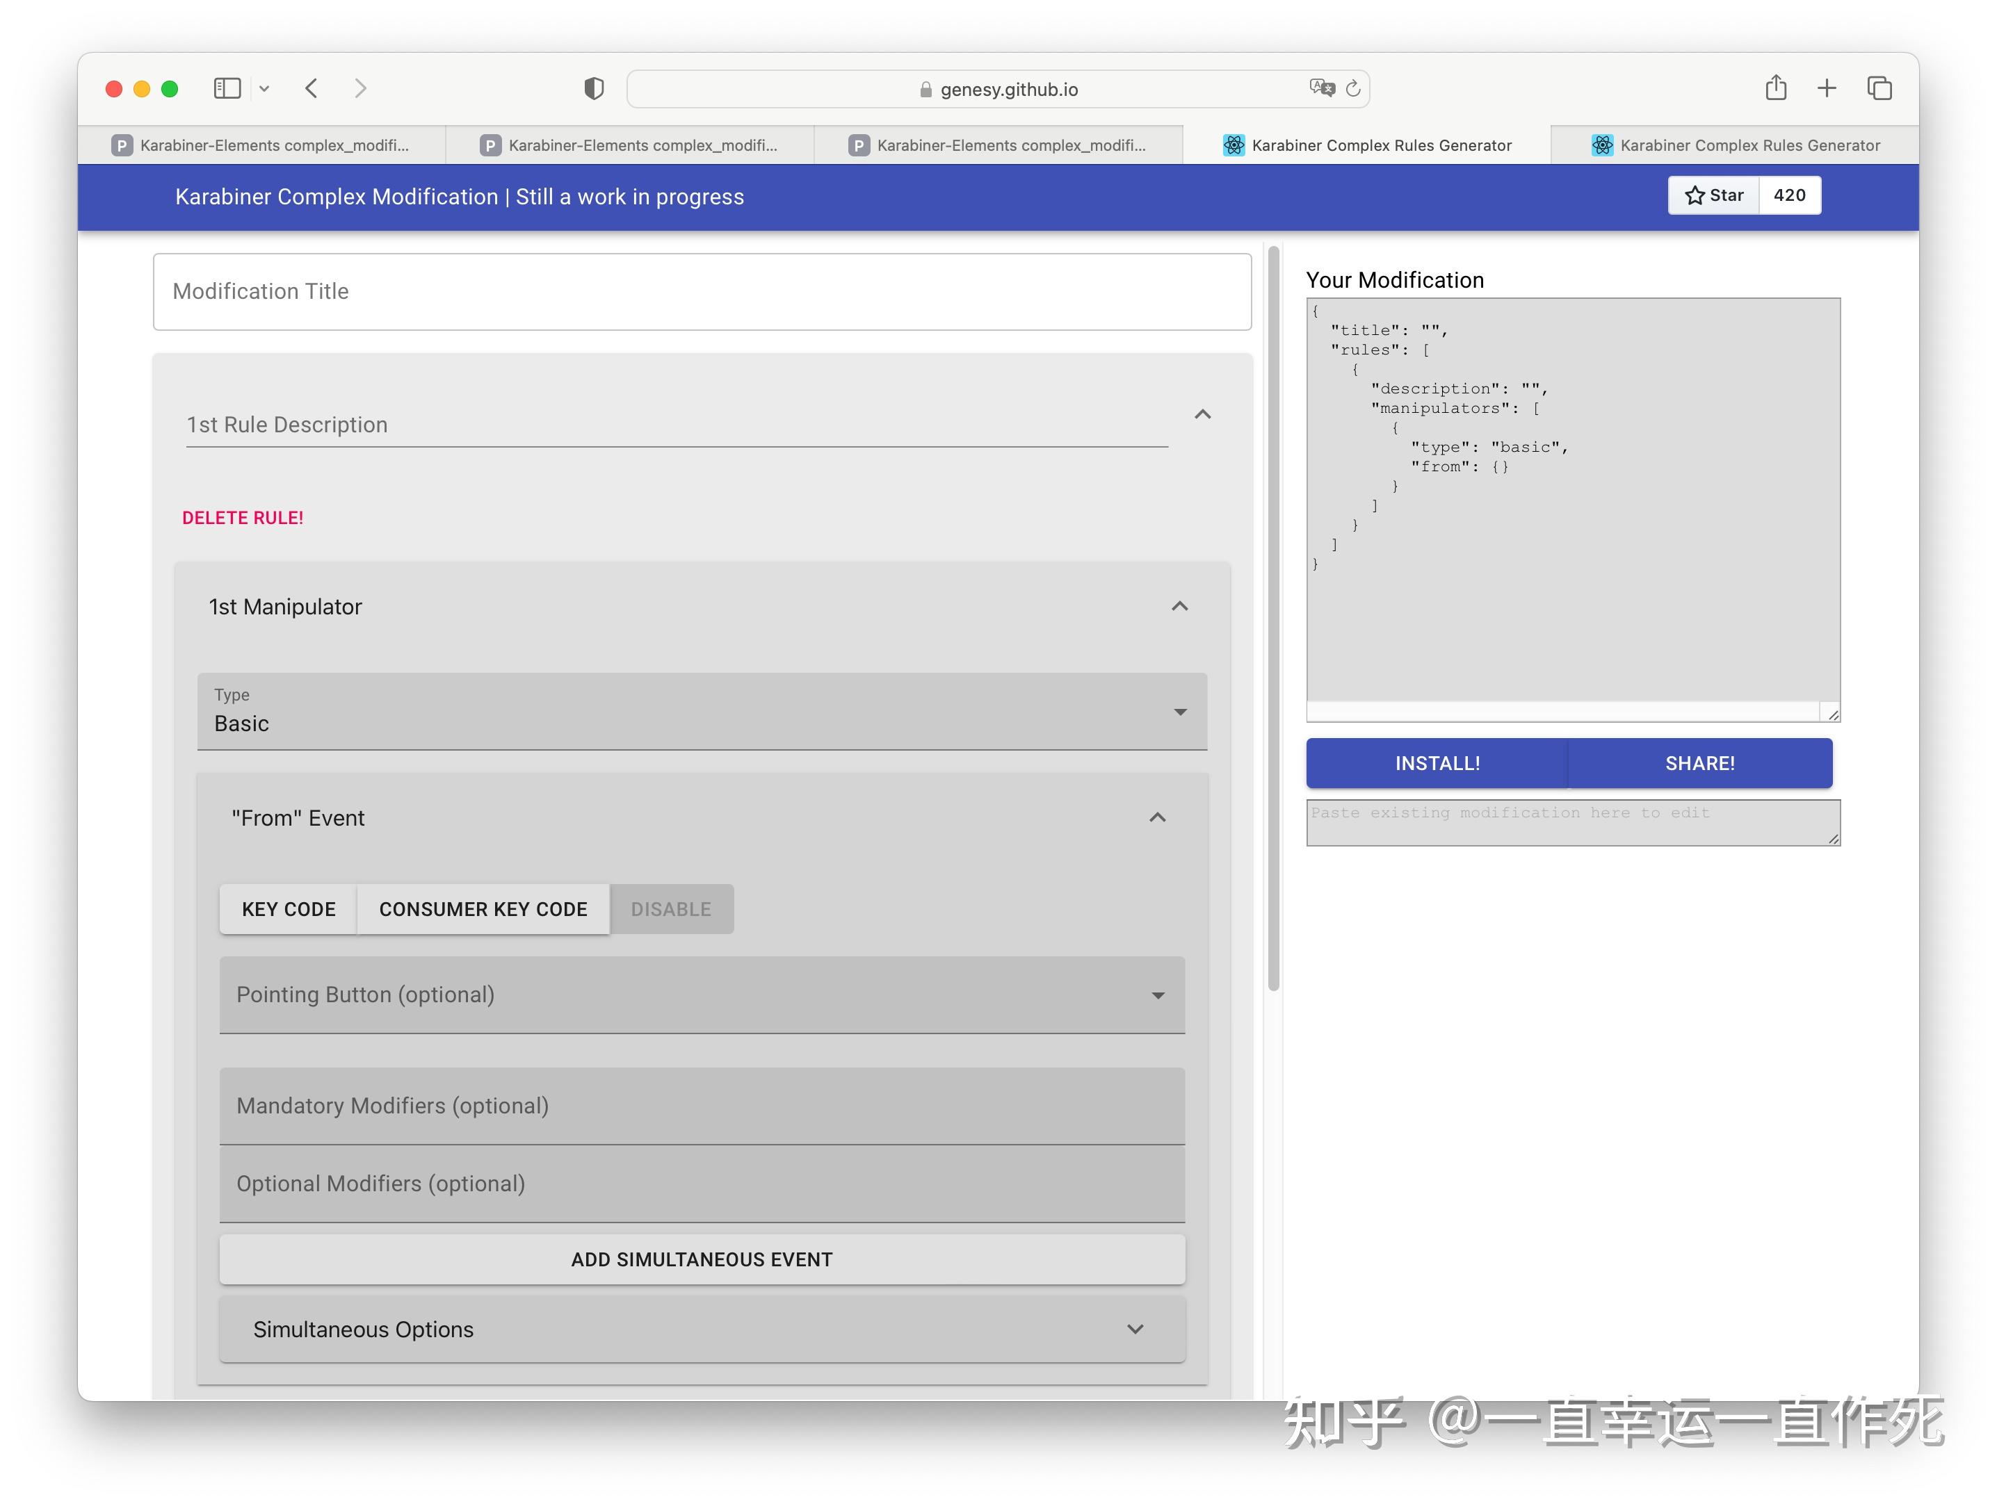Switch to the last Karabiner Complex Rules Generator tab

click(1734, 145)
